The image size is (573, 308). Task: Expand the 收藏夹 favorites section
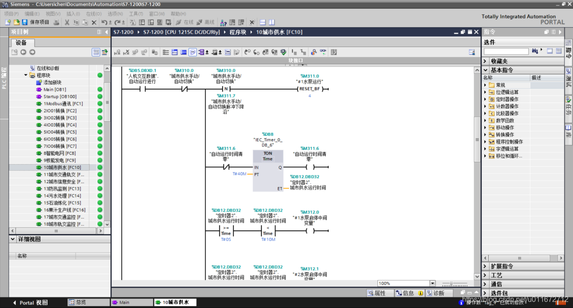point(485,61)
